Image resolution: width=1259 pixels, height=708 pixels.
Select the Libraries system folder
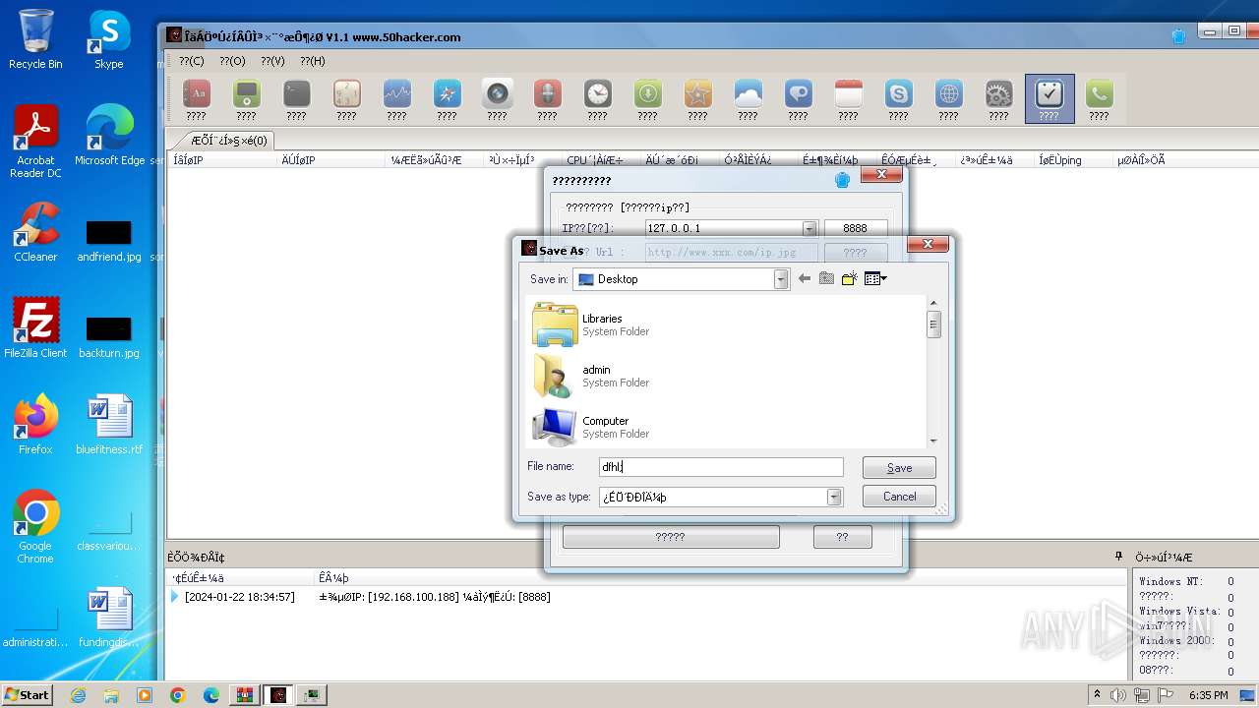click(x=591, y=324)
